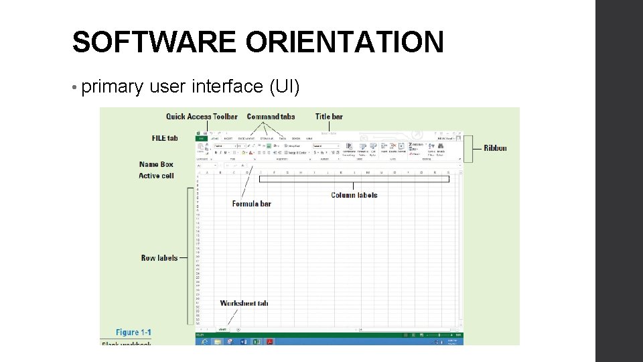The image size is (643, 362).
Task: Open Conditional Formatting
Action: pyautogui.click(x=349, y=149)
